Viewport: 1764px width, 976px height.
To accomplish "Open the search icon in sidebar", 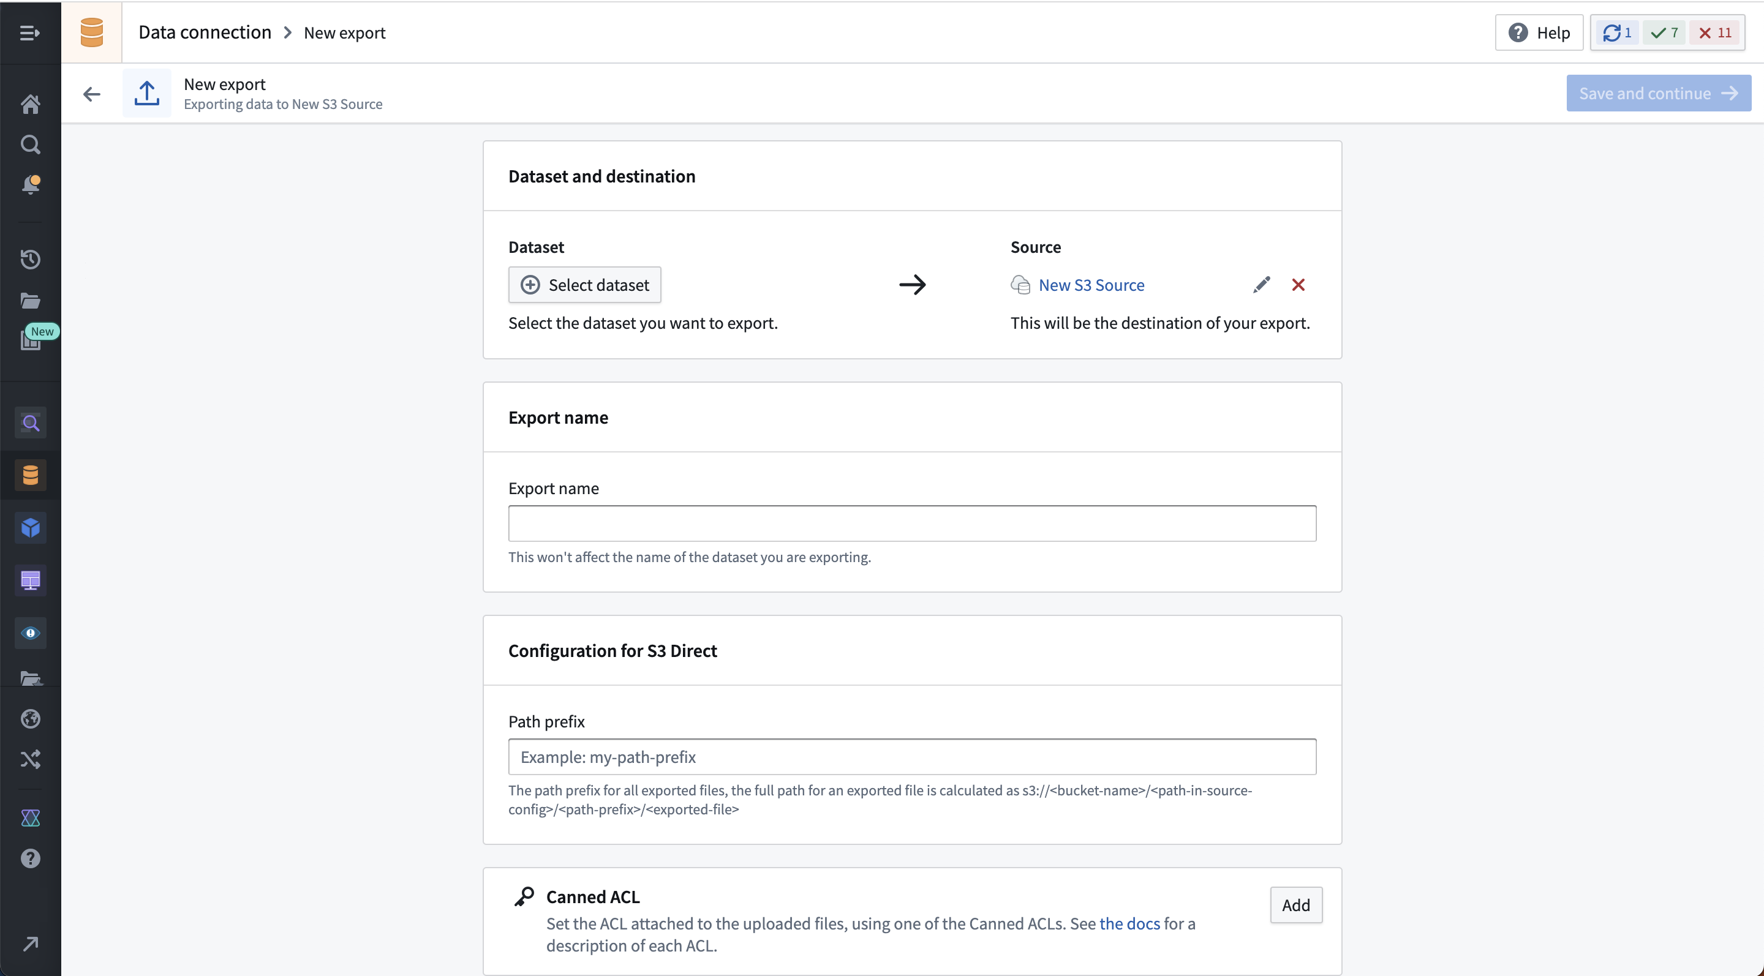I will tap(30, 145).
